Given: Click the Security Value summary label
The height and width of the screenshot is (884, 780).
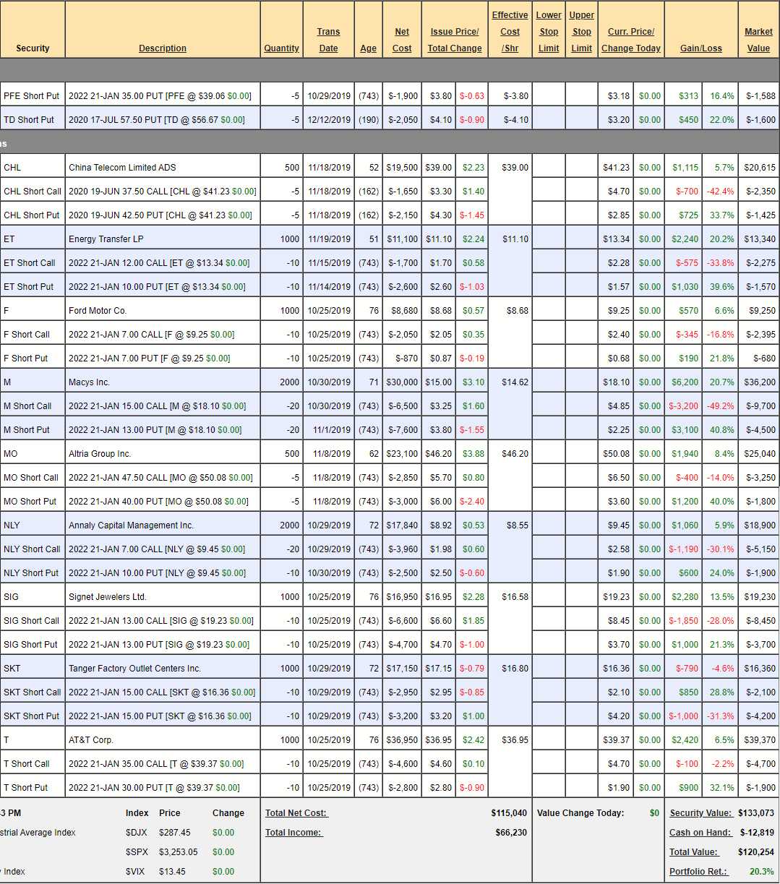Looking at the screenshot, I should click(x=700, y=813).
